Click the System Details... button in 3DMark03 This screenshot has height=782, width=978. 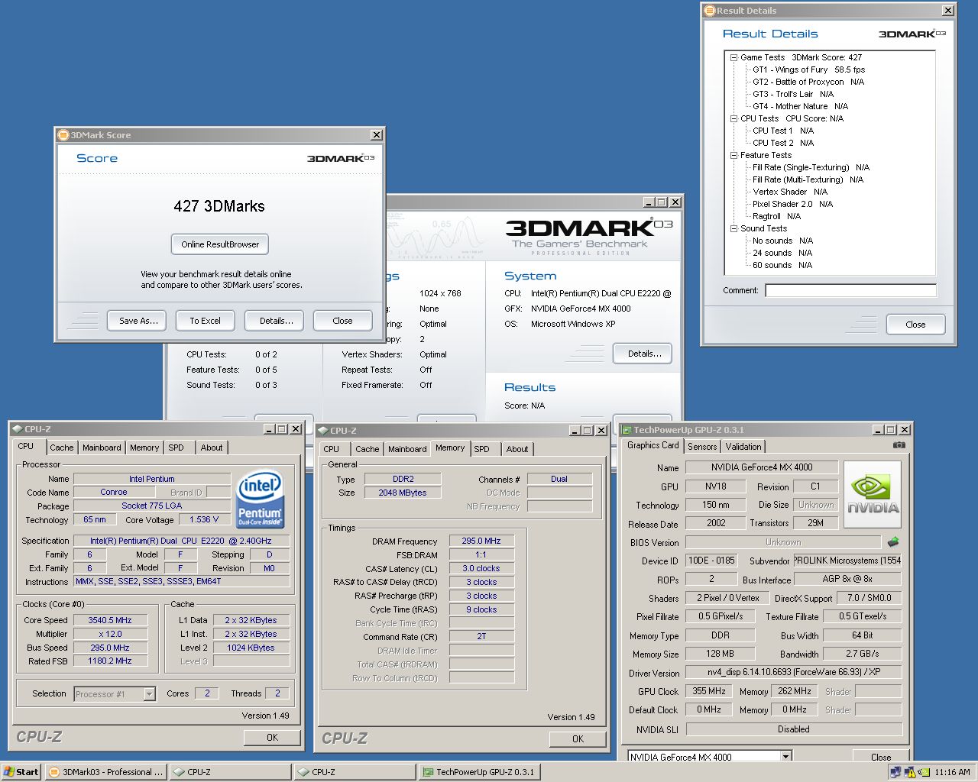(x=644, y=354)
